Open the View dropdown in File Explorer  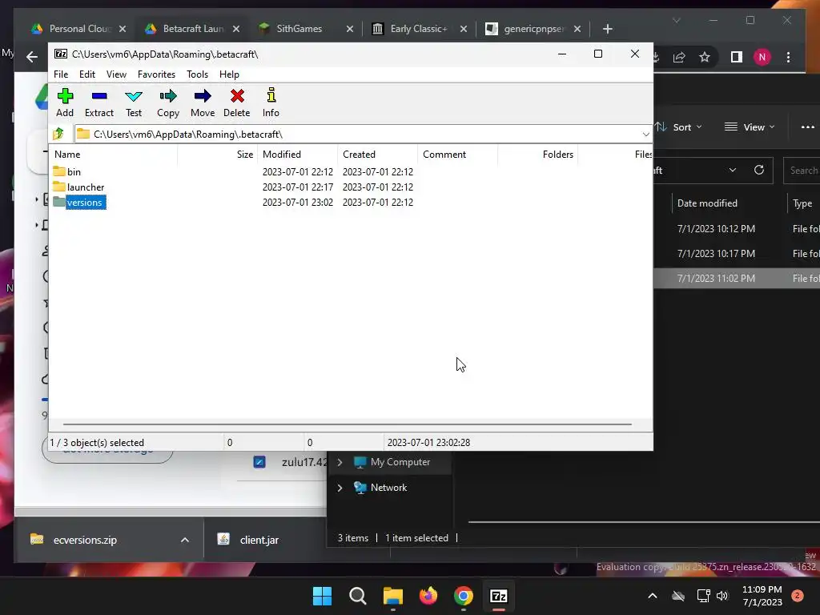click(x=750, y=127)
